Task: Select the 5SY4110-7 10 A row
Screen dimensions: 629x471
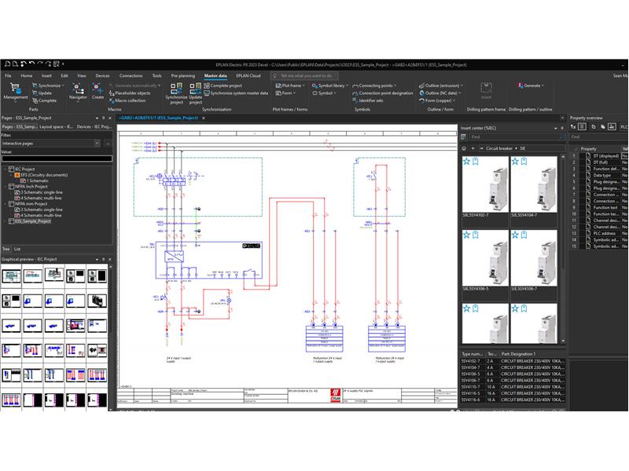Action: coord(512,387)
